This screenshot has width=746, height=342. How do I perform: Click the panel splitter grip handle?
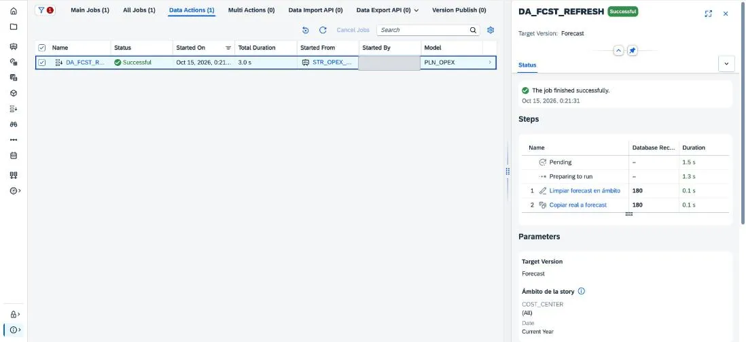[x=508, y=171]
